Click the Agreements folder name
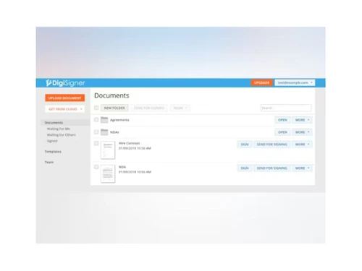This screenshot has width=362, height=271. [119, 120]
